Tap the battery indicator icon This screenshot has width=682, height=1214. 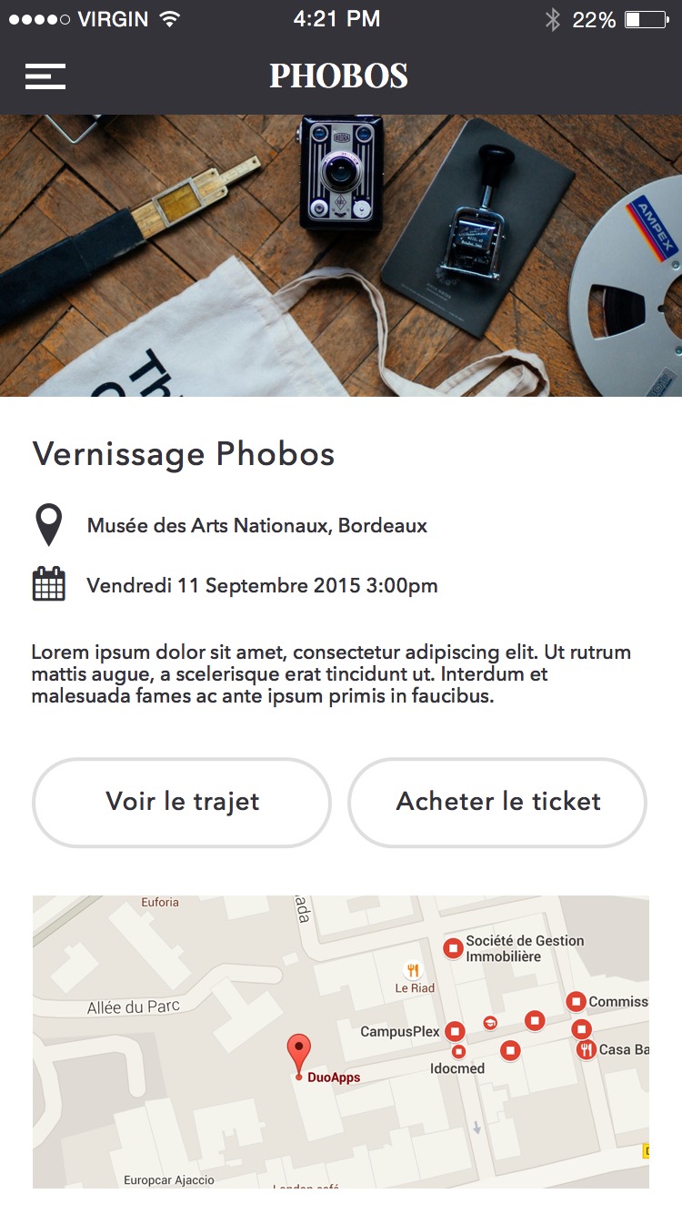point(647,19)
